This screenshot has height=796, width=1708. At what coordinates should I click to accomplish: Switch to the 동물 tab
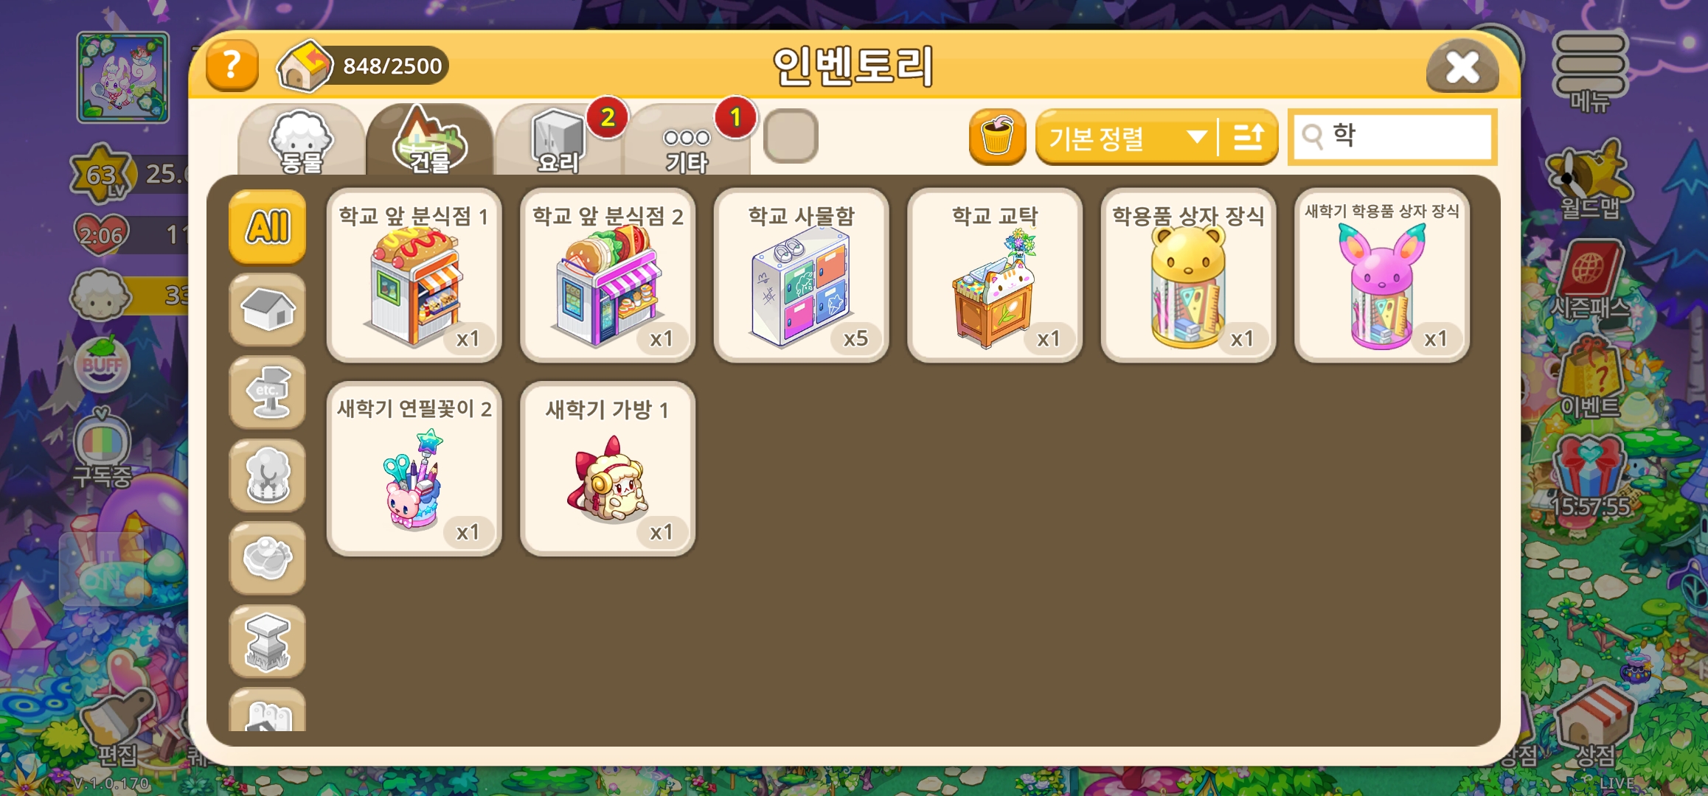click(x=301, y=141)
